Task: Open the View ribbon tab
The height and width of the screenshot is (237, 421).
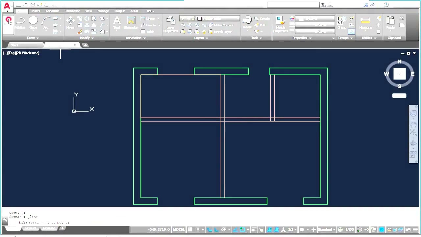Action: [x=88, y=11]
